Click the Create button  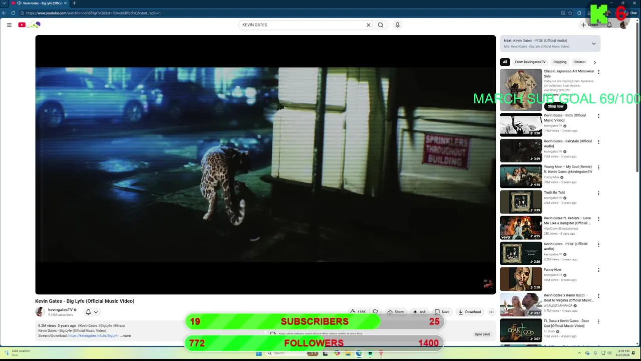point(590,25)
